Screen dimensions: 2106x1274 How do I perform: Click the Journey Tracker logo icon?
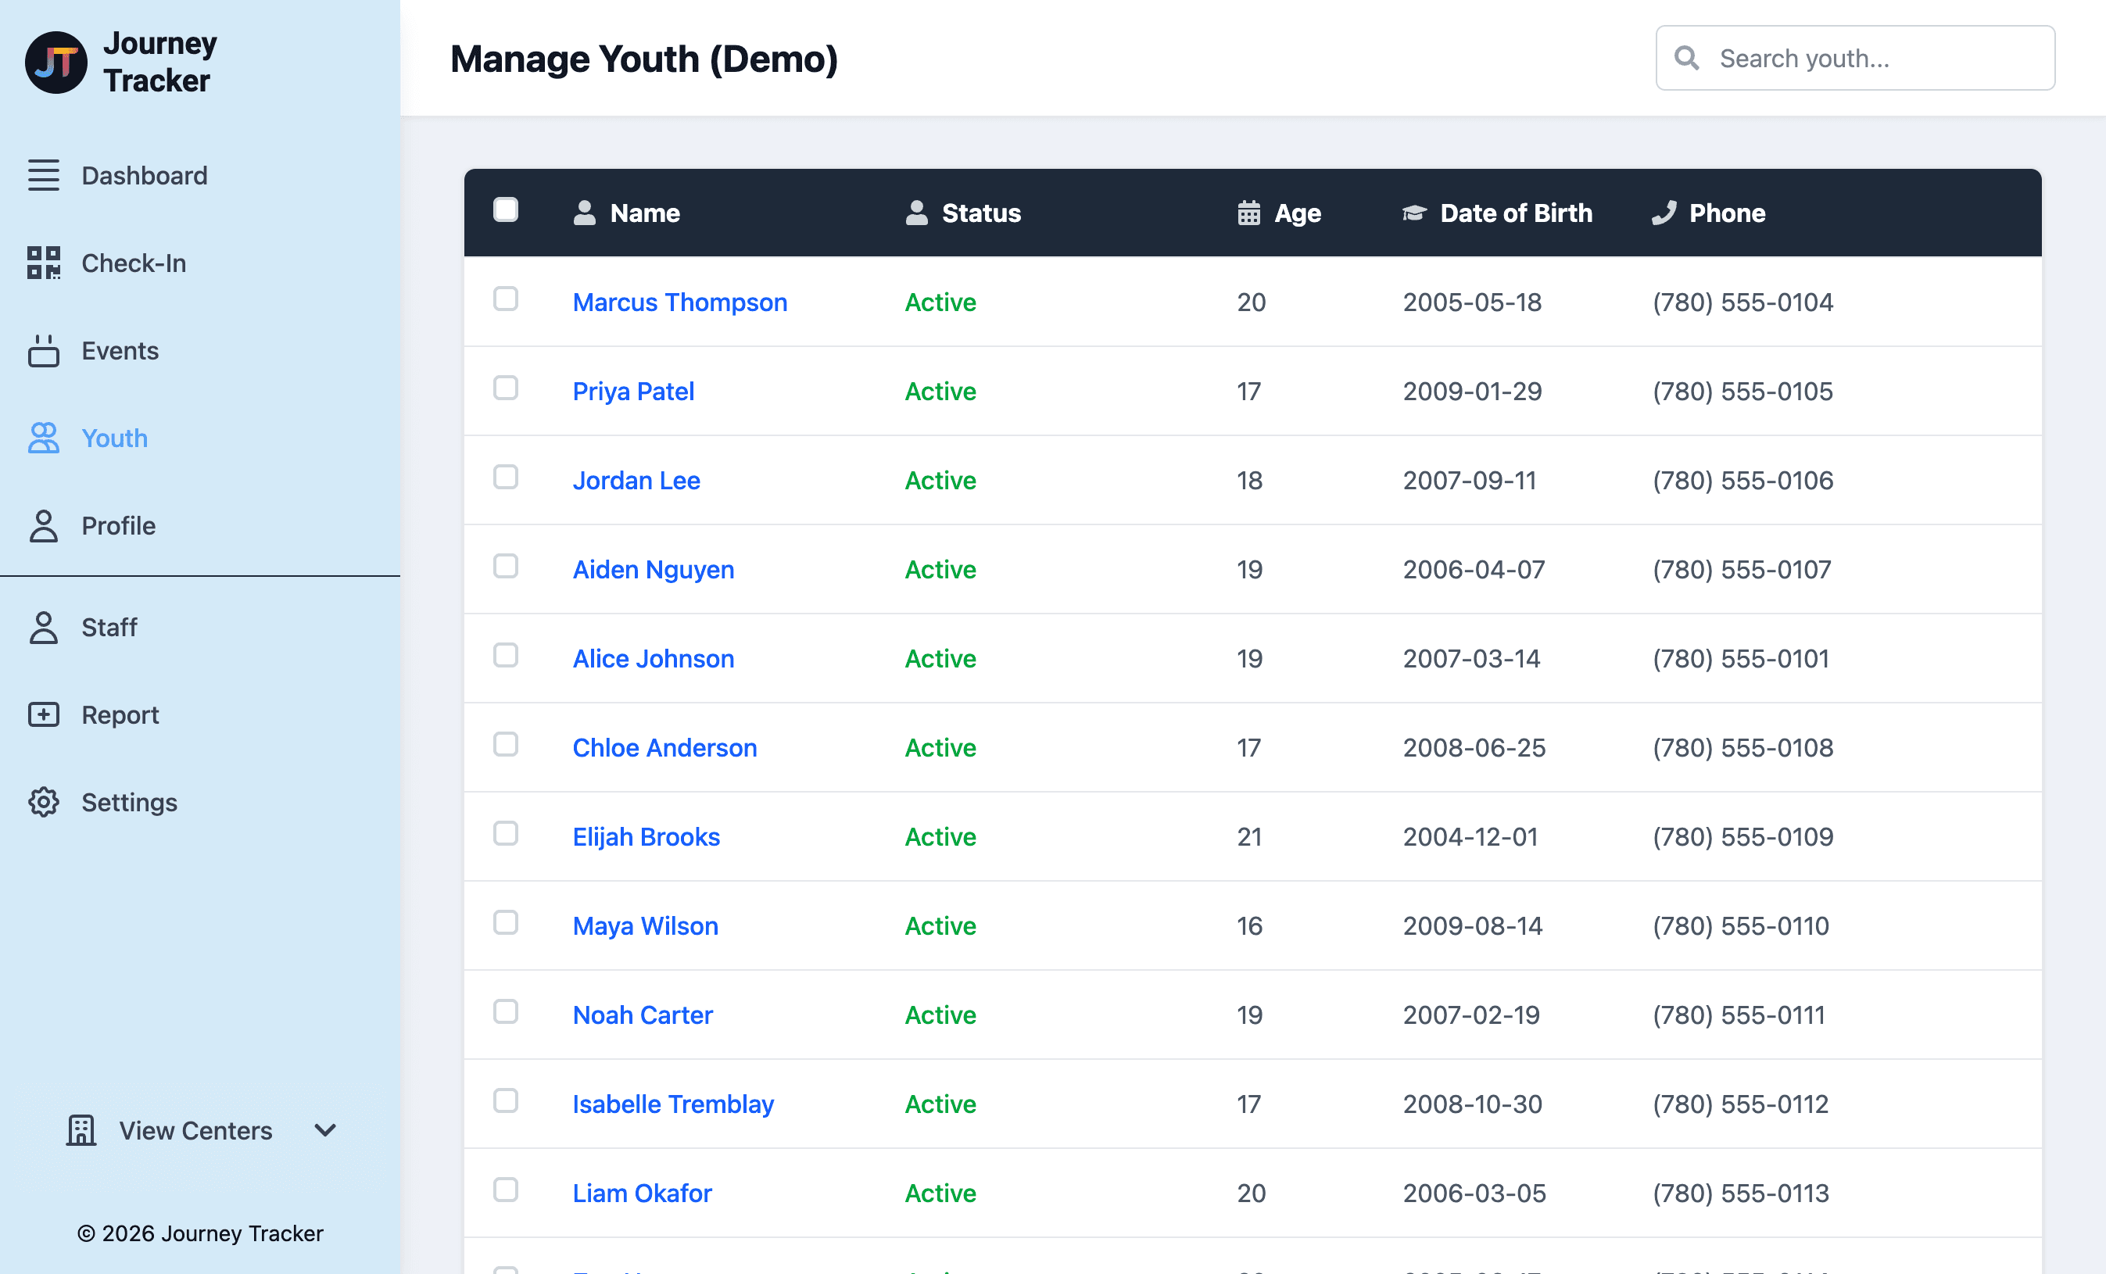[x=56, y=62]
